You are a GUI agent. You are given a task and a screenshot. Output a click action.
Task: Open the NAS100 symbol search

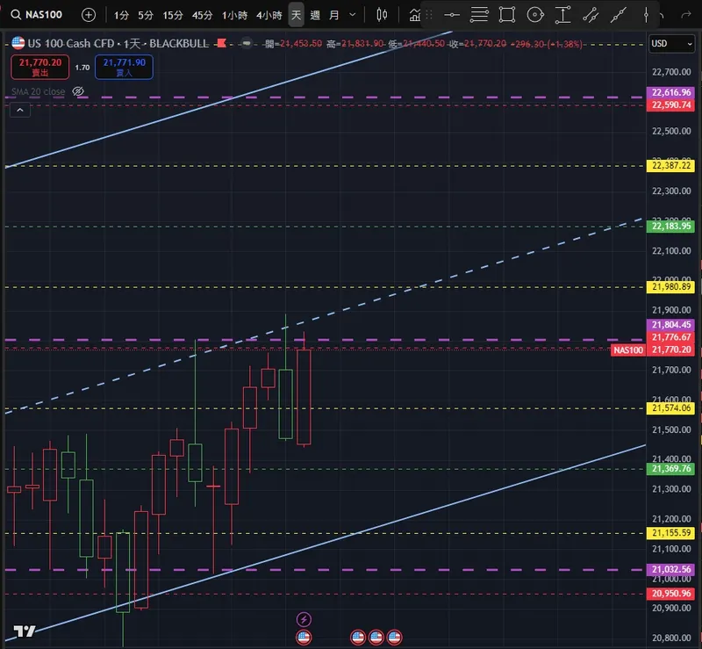(x=37, y=15)
